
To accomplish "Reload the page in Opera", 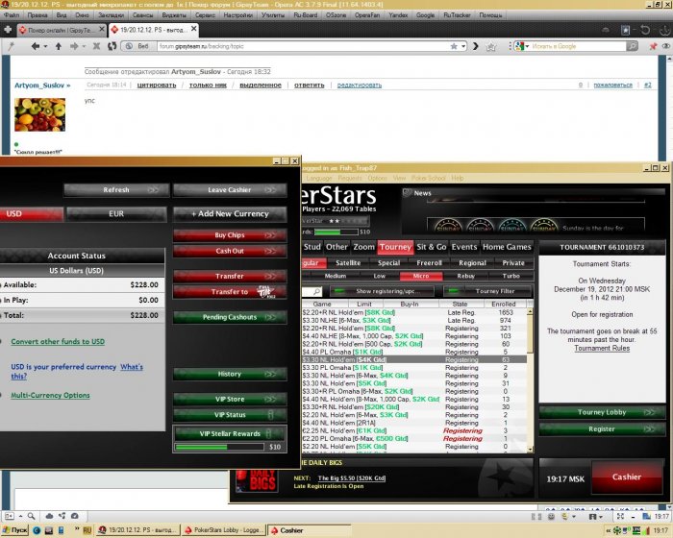I will 112,46.
